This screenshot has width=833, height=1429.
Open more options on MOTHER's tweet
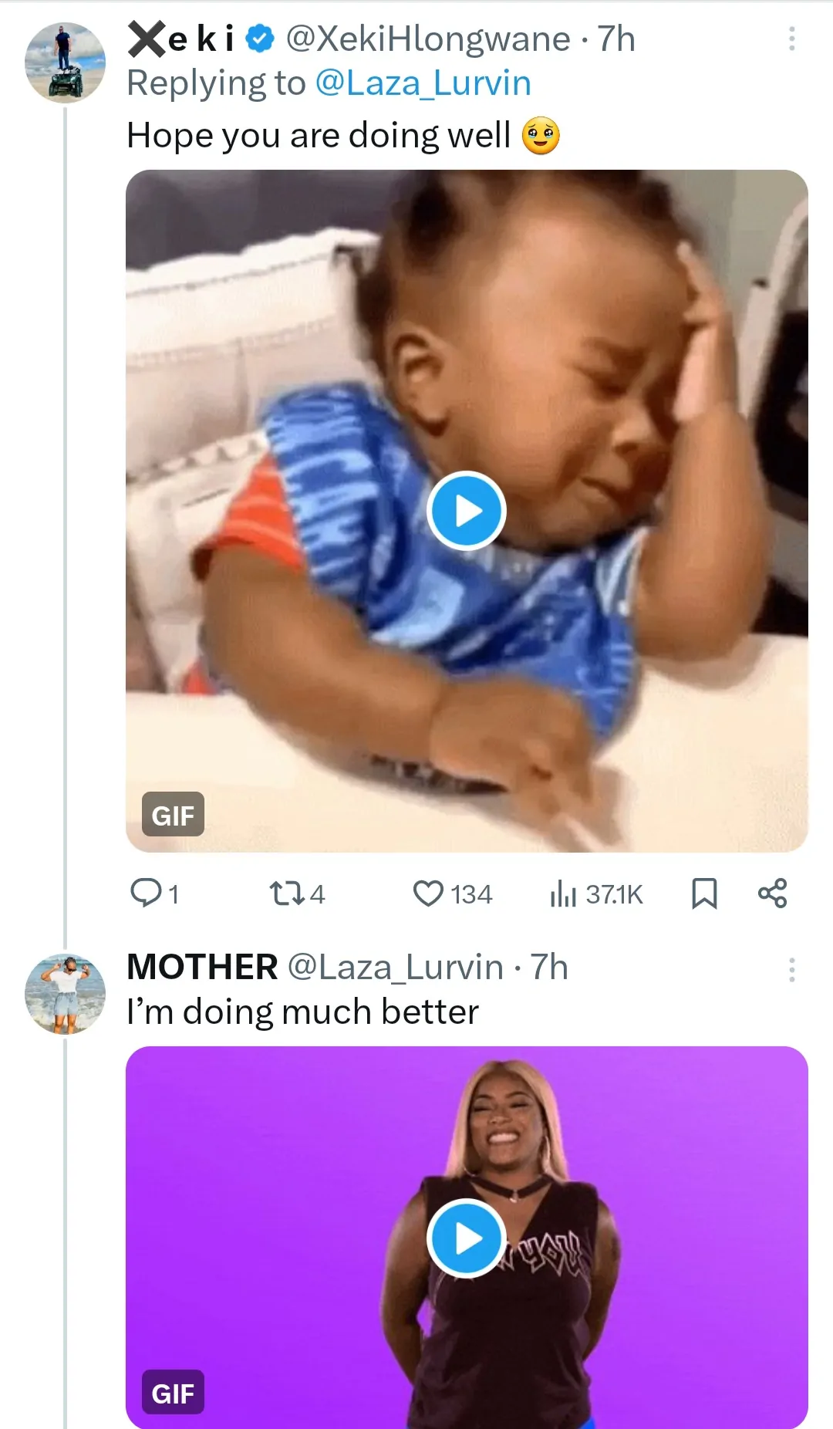pyautogui.click(x=791, y=970)
